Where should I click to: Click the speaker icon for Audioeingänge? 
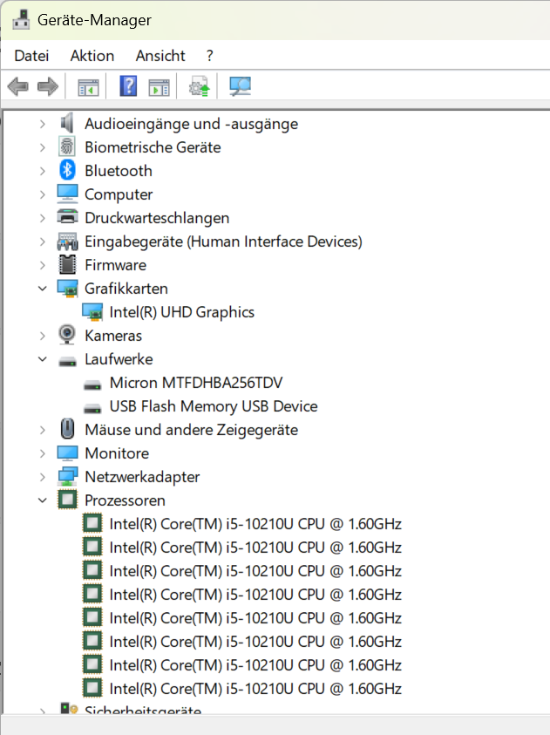(x=67, y=123)
